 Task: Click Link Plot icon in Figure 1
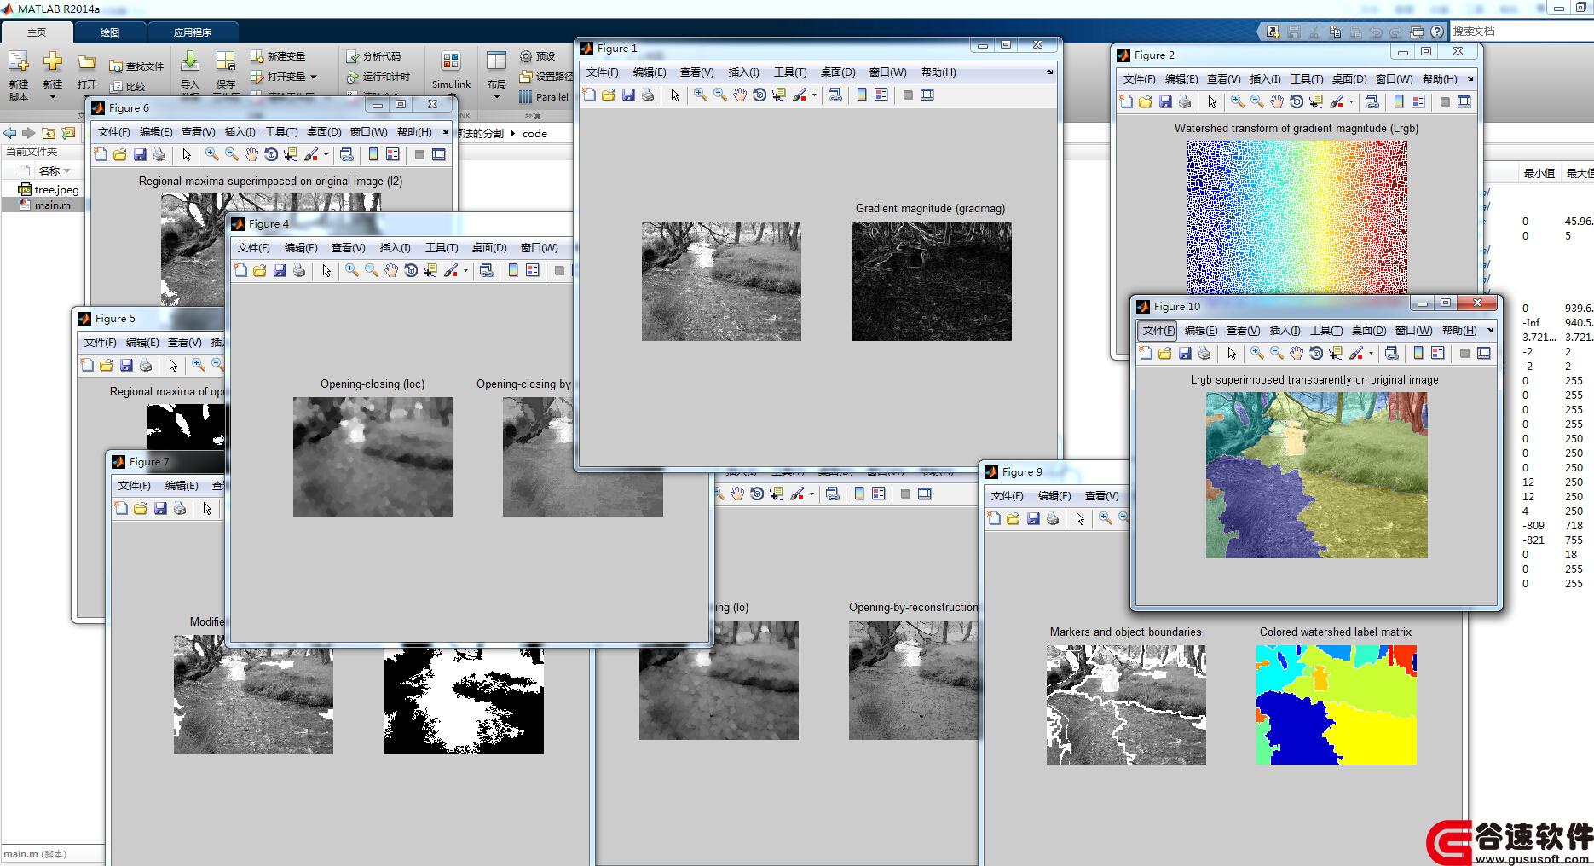[x=835, y=95]
